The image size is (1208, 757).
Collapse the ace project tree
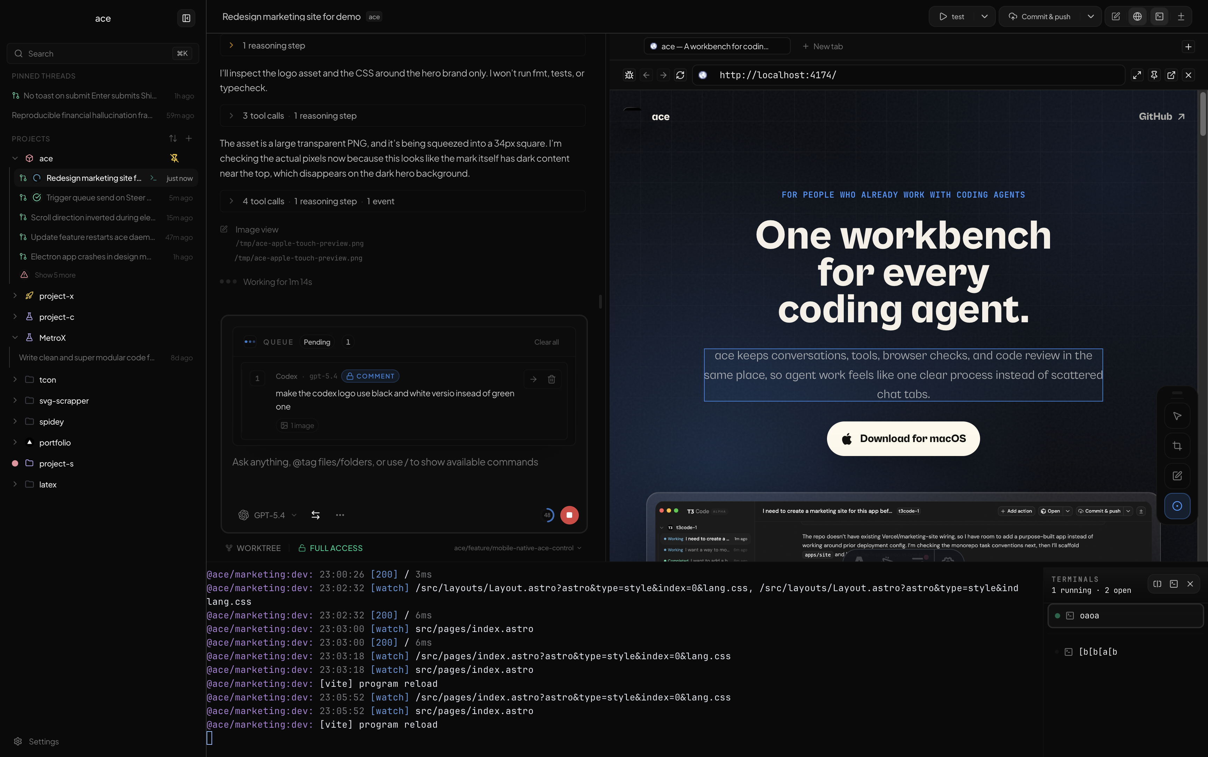click(15, 158)
